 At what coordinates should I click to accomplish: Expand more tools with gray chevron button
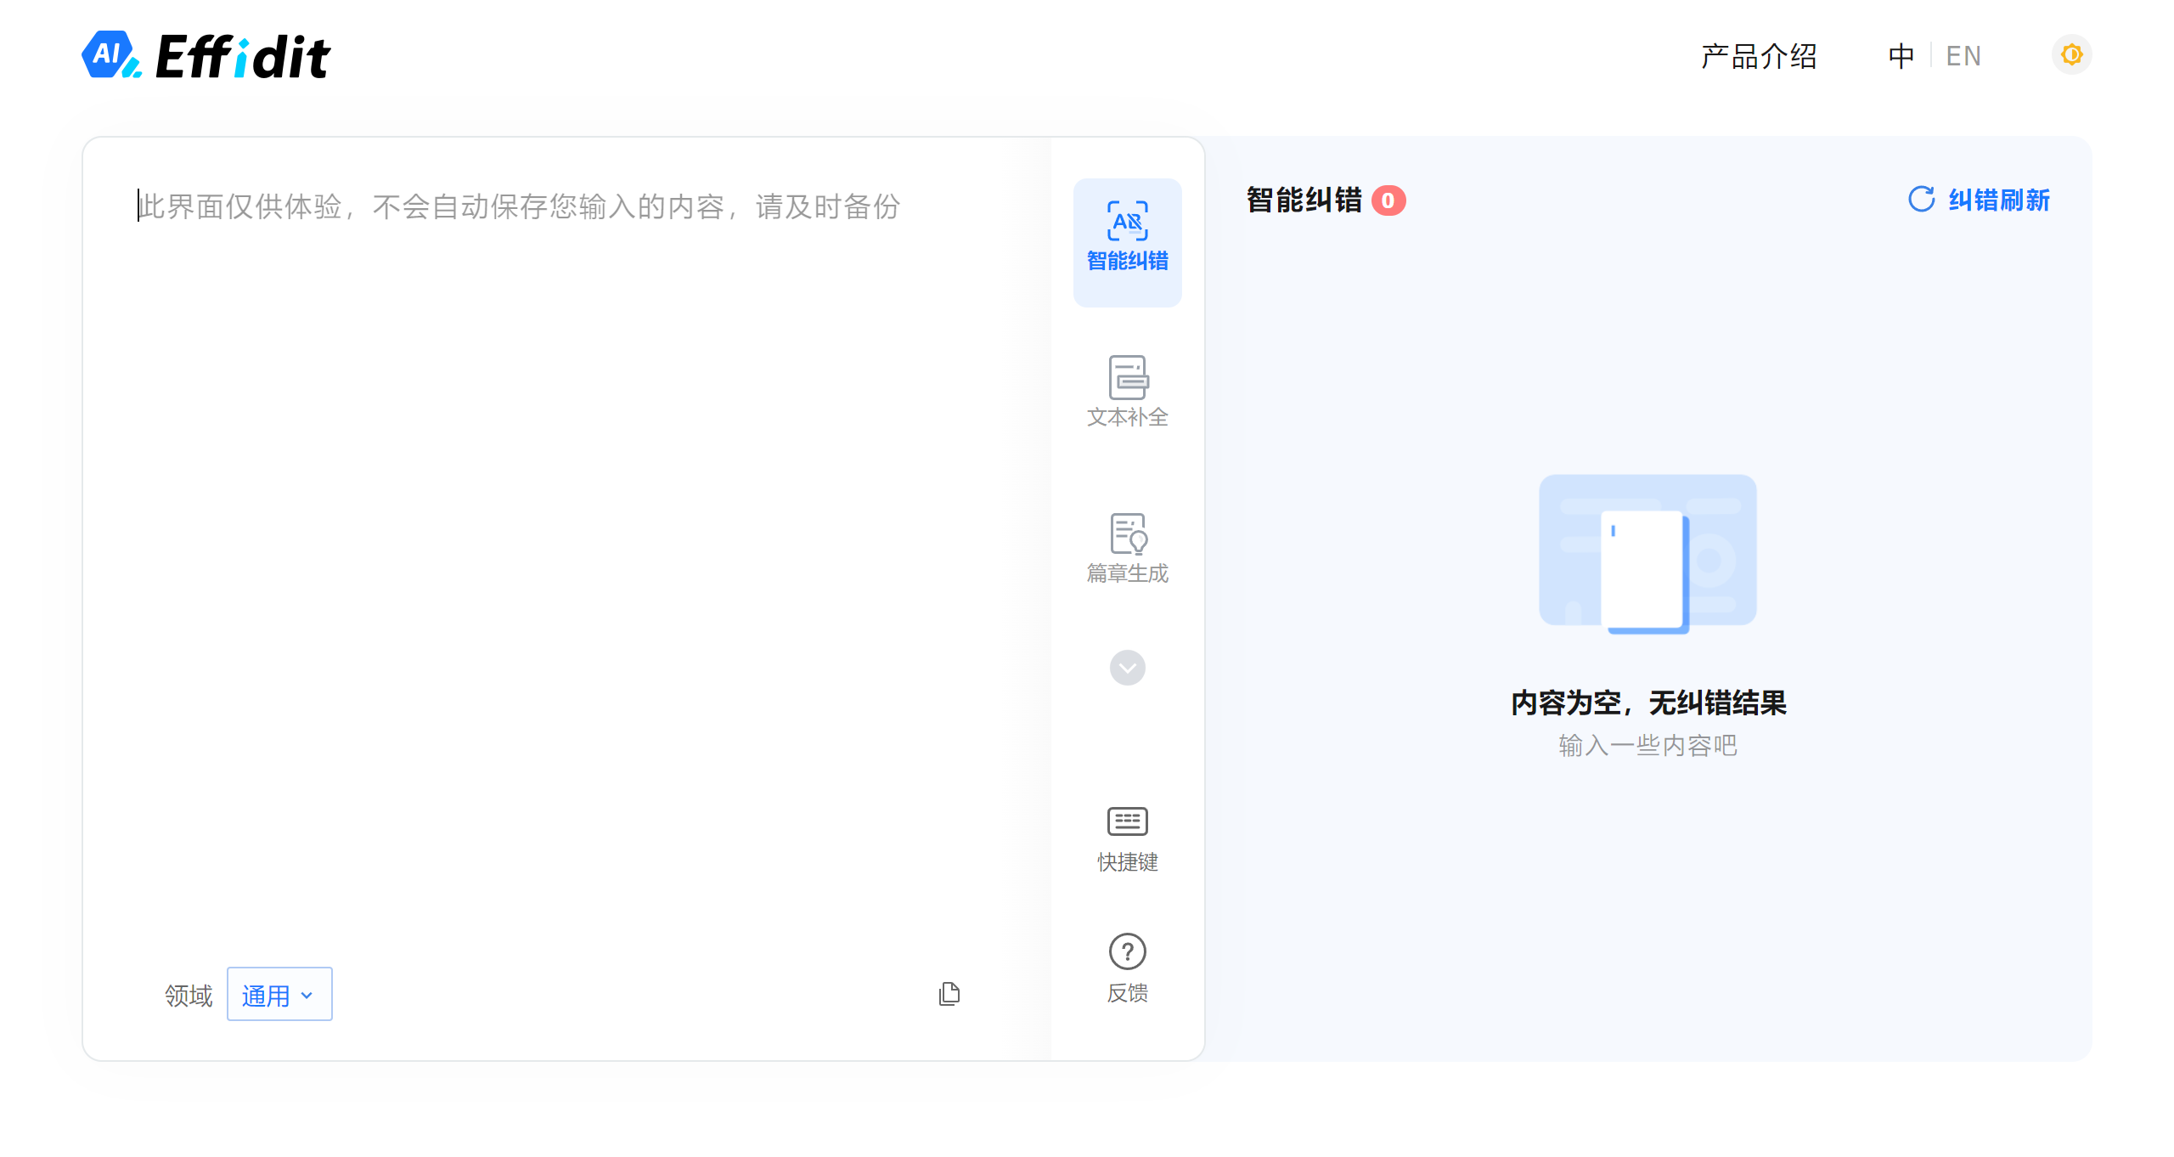(x=1127, y=668)
